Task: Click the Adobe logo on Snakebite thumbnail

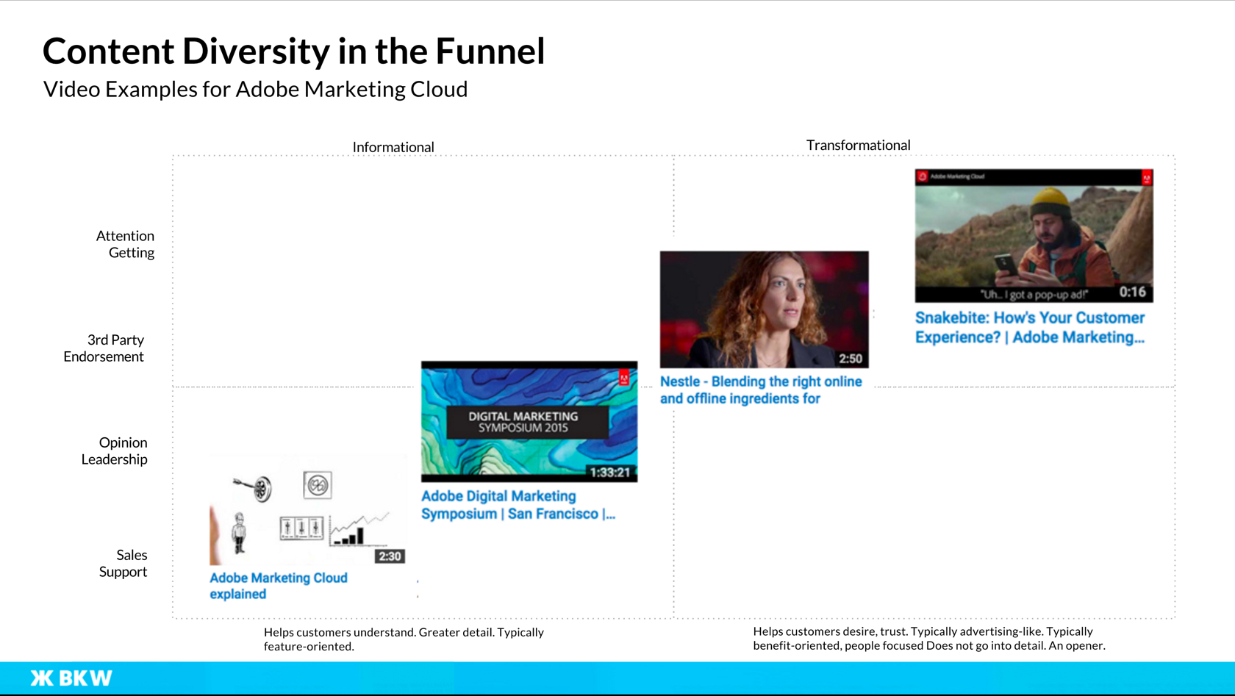Action: point(1146,177)
